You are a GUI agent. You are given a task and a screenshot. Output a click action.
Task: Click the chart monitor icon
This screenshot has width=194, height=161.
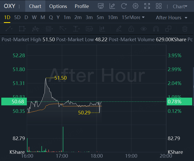click(x=101, y=6)
